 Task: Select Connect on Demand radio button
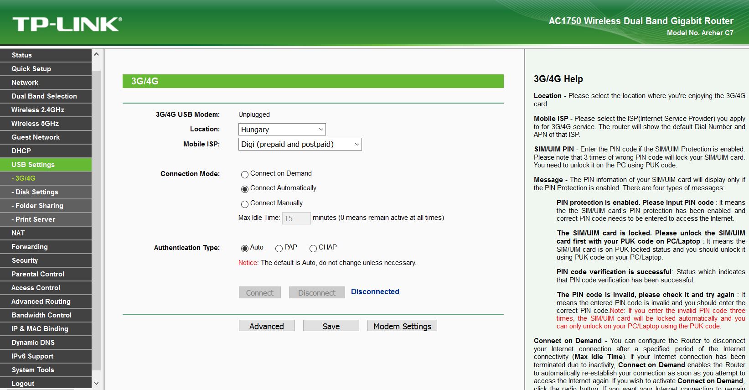pos(245,174)
